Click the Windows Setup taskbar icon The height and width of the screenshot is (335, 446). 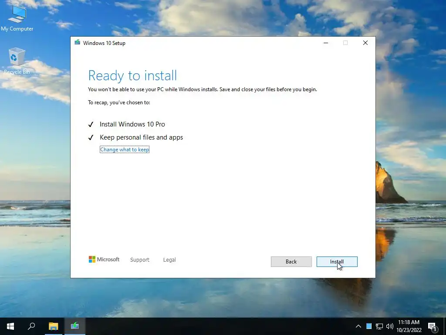[75, 326]
